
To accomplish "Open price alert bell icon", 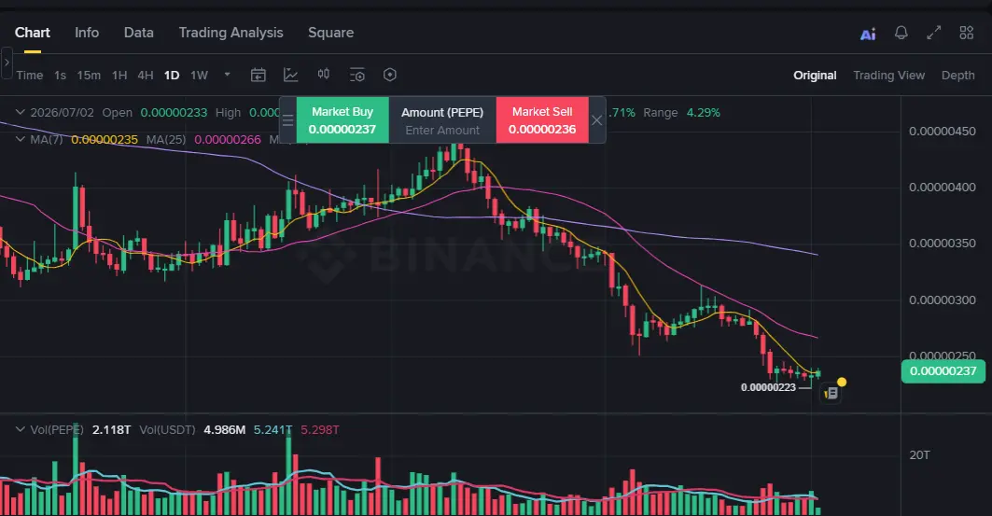I will (x=901, y=33).
